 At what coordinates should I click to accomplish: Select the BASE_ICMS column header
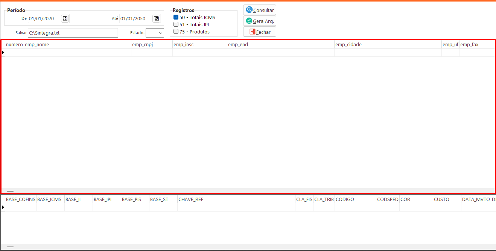click(x=50, y=199)
